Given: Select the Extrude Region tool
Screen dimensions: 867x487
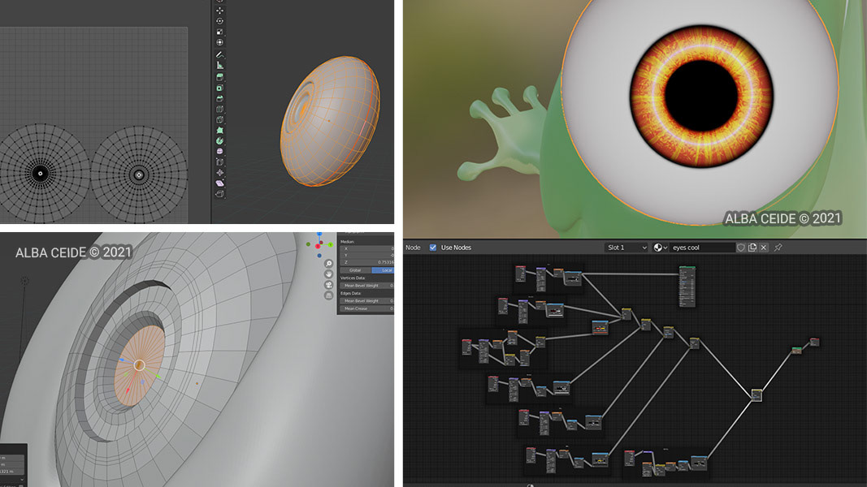Looking at the screenshot, I should click(x=219, y=77).
